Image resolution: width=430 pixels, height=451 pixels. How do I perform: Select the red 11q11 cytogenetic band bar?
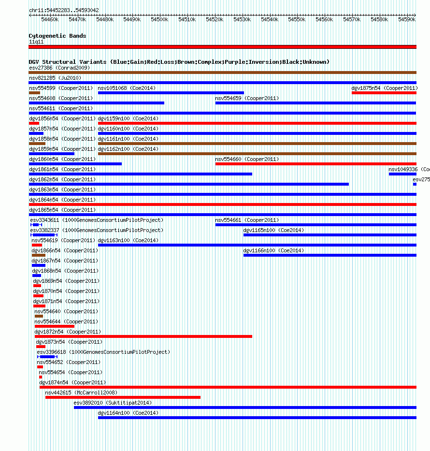click(x=222, y=47)
